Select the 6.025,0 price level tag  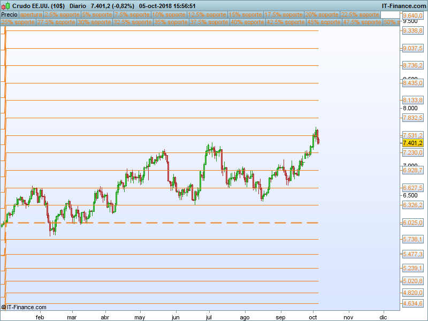click(412, 223)
